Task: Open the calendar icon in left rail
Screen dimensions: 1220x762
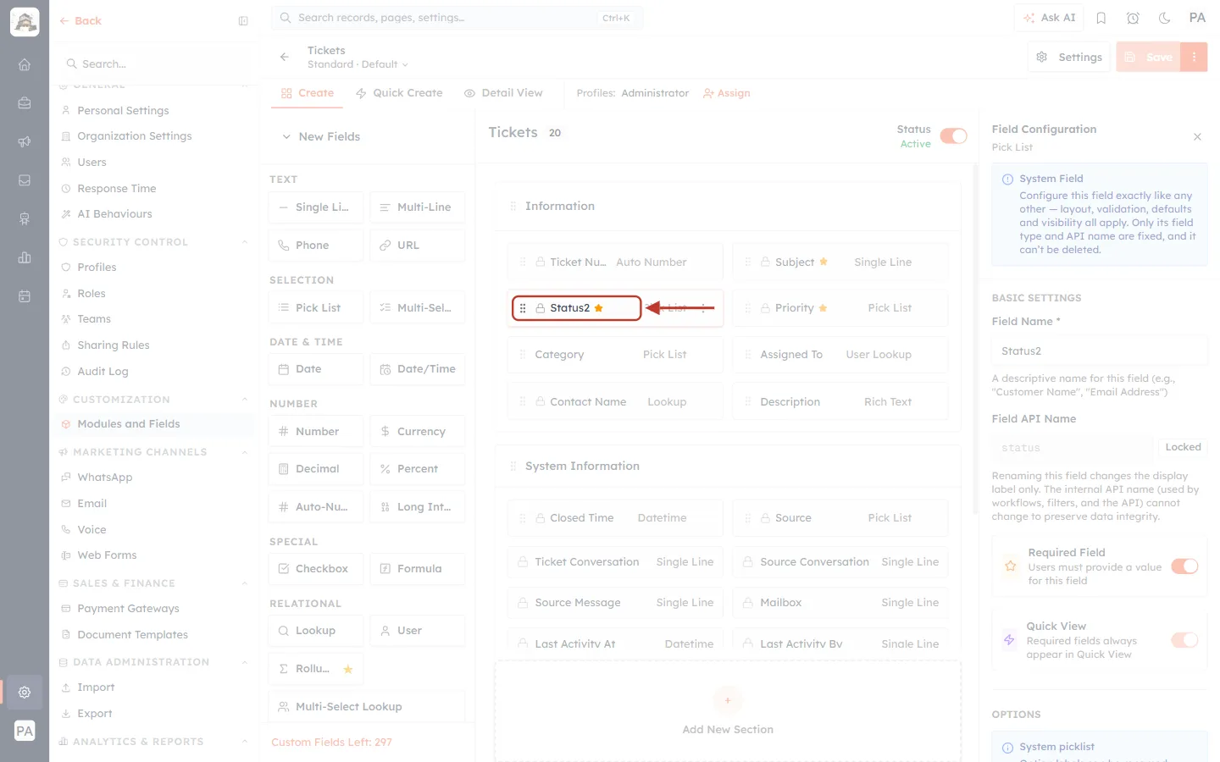Action: click(25, 296)
